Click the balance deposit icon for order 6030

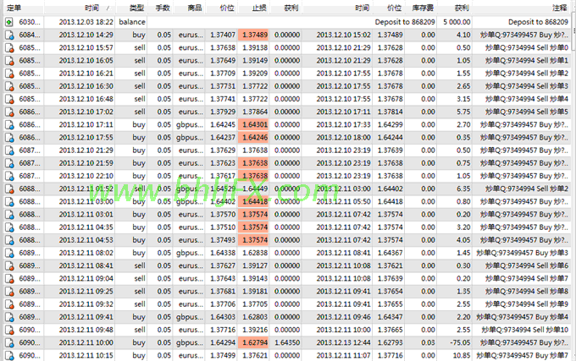(9, 22)
